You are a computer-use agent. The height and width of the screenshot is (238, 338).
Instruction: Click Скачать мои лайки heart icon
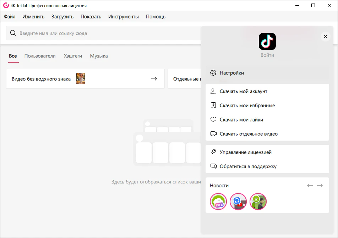[213, 120]
